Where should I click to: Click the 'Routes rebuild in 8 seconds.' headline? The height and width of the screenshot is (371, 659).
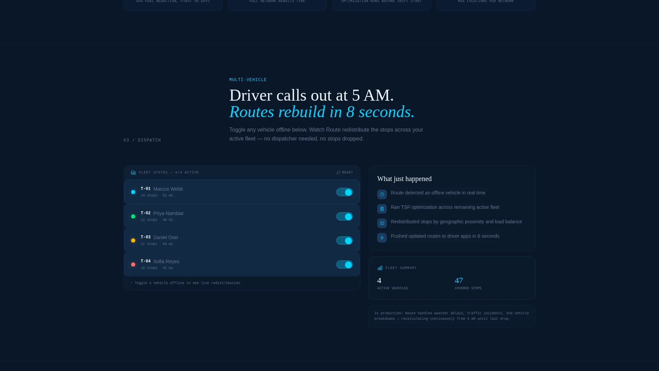pyautogui.click(x=322, y=112)
